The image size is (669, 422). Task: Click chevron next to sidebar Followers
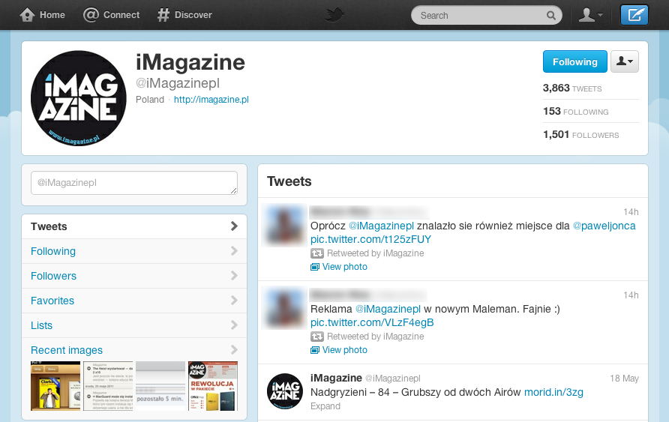pos(234,275)
